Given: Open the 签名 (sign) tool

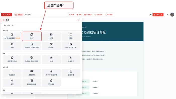Looking at the screenshot, I should pyautogui.click(x=51, y=59).
